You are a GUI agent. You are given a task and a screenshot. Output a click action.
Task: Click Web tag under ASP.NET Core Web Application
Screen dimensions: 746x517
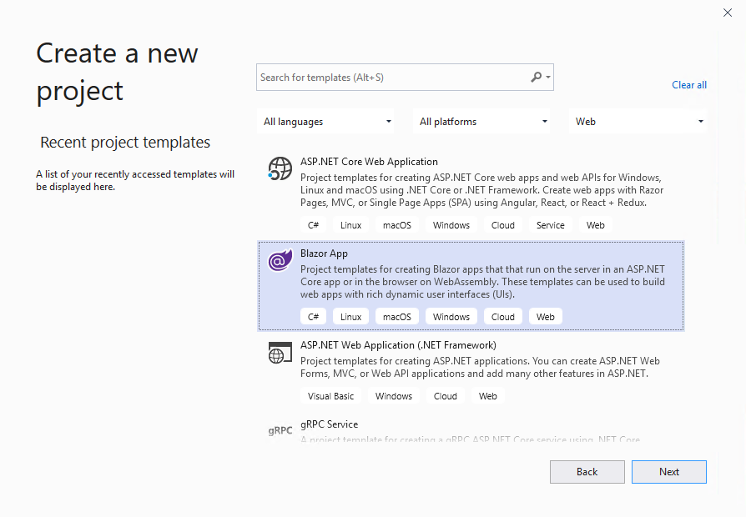tap(595, 225)
